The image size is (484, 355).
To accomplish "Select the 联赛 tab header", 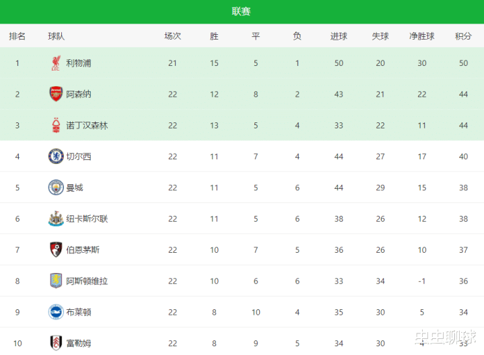I will tap(242, 11).
